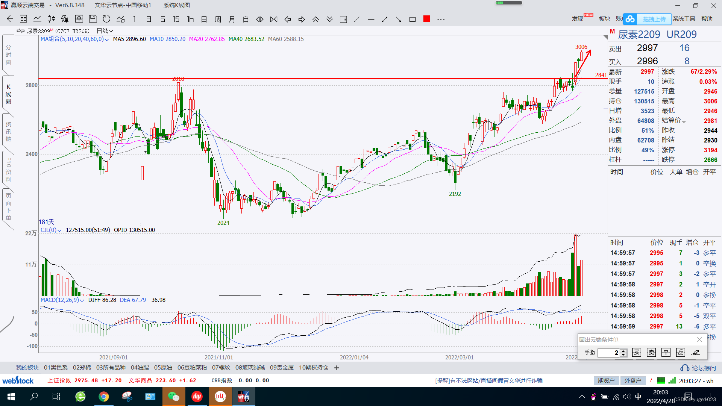Image resolution: width=722 pixels, height=406 pixels.
Task: Open the 帮助 menu
Action: (707, 18)
